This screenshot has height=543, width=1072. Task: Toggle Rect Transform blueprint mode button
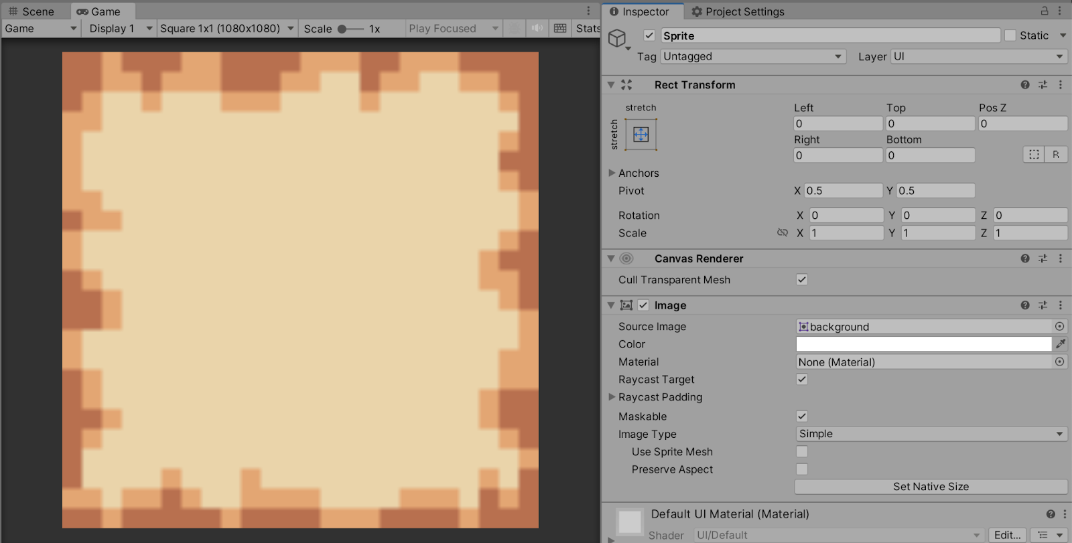point(1034,155)
